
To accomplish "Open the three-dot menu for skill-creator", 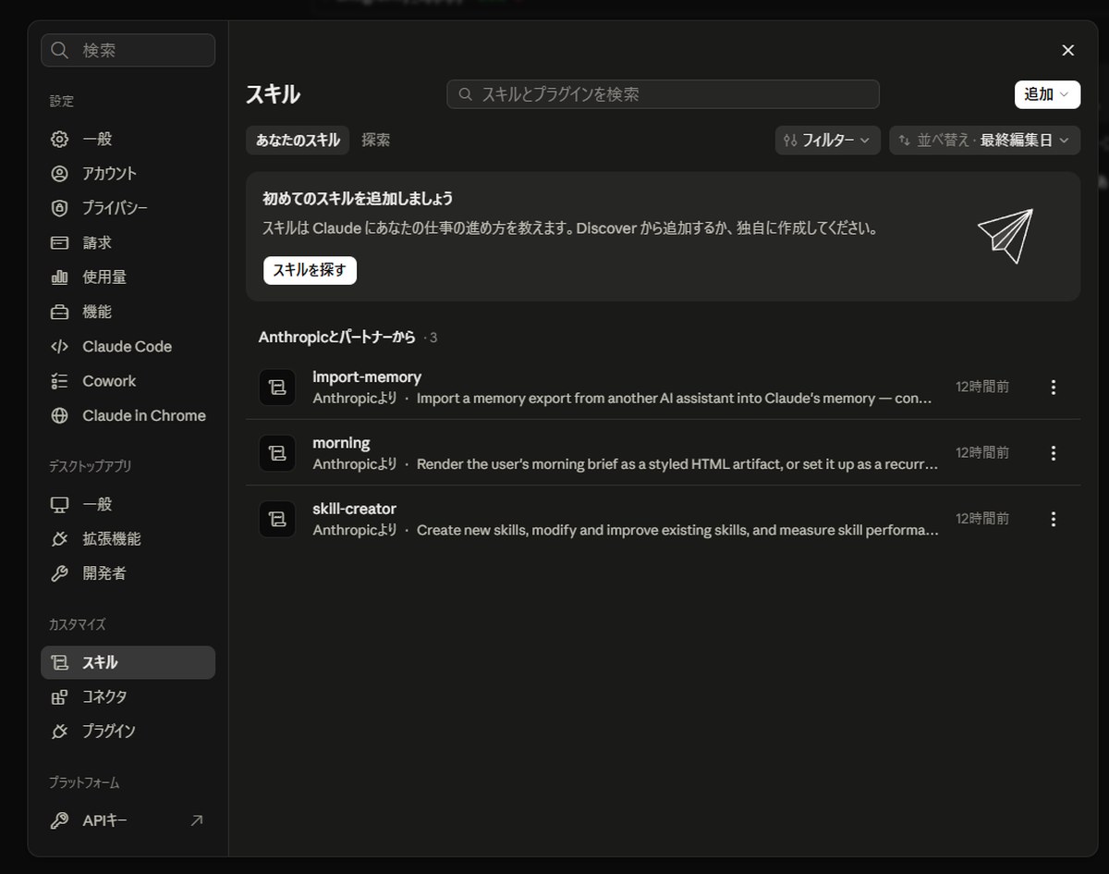I will pos(1054,519).
